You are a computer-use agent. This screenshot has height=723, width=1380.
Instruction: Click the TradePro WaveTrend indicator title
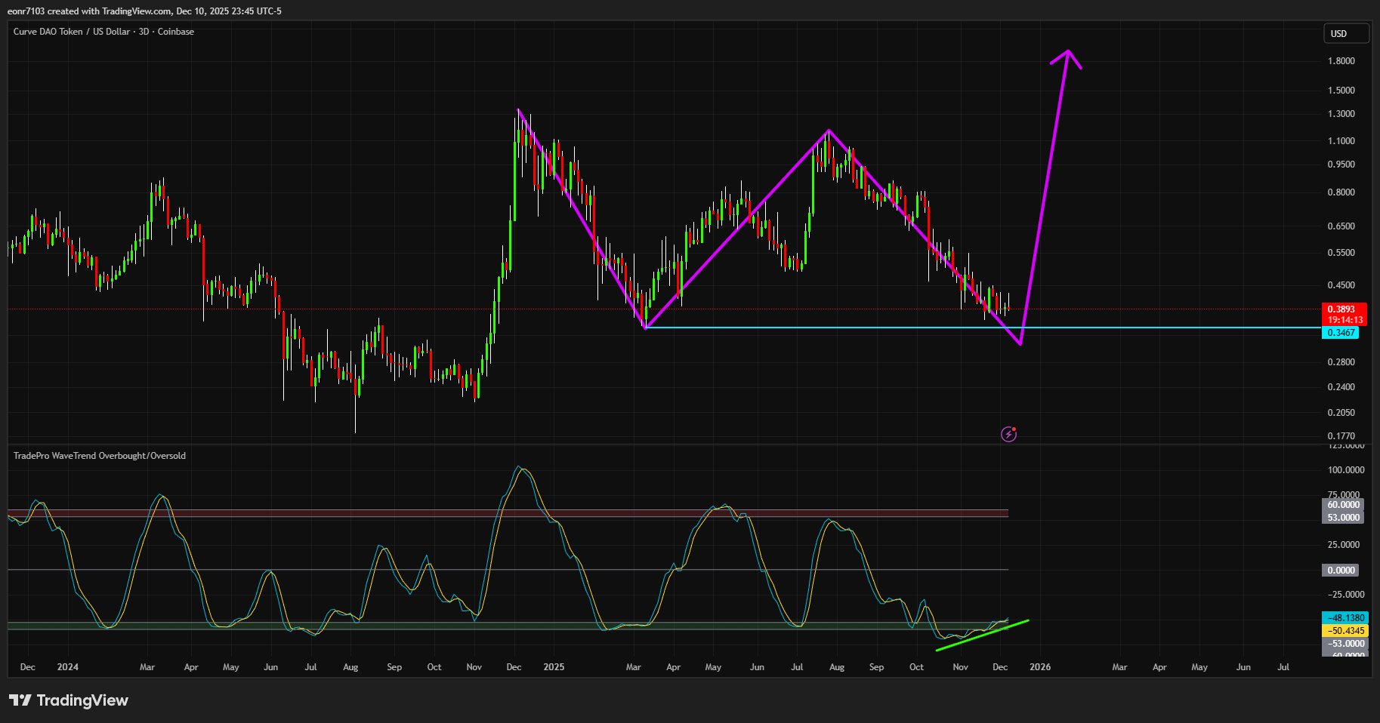pyautogui.click(x=100, y=456)
